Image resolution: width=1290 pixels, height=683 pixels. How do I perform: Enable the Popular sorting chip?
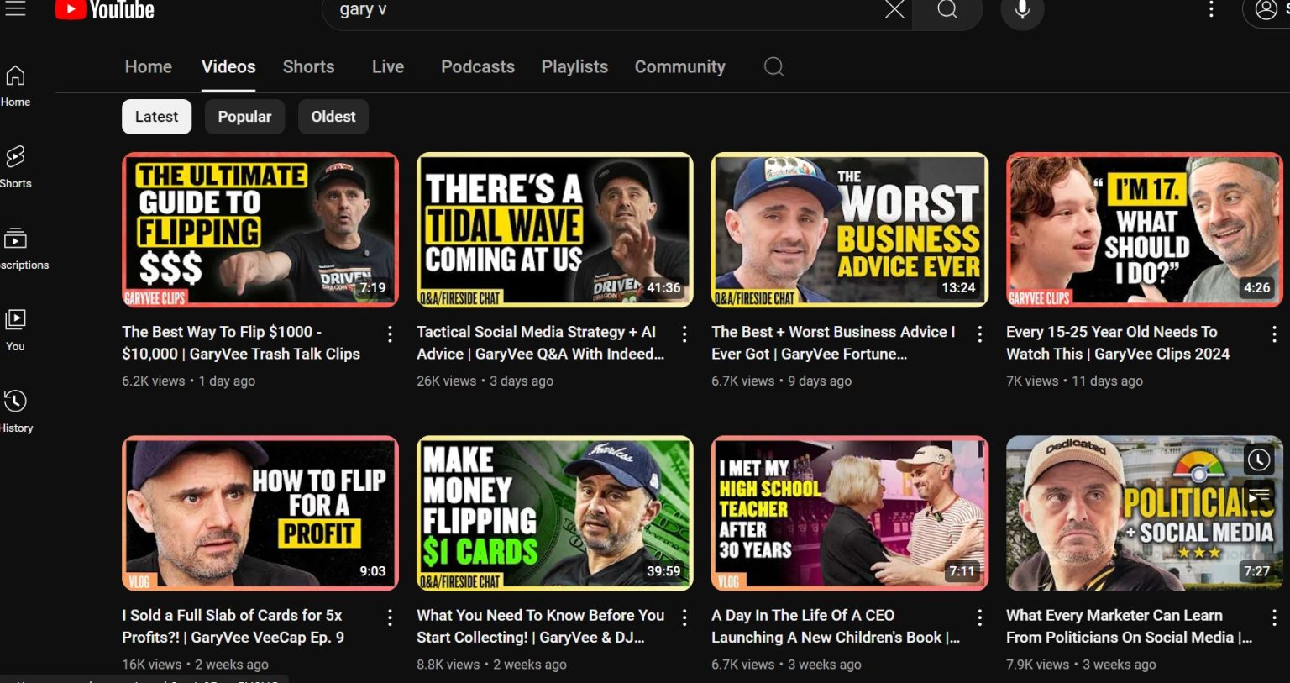coord(244,116)
